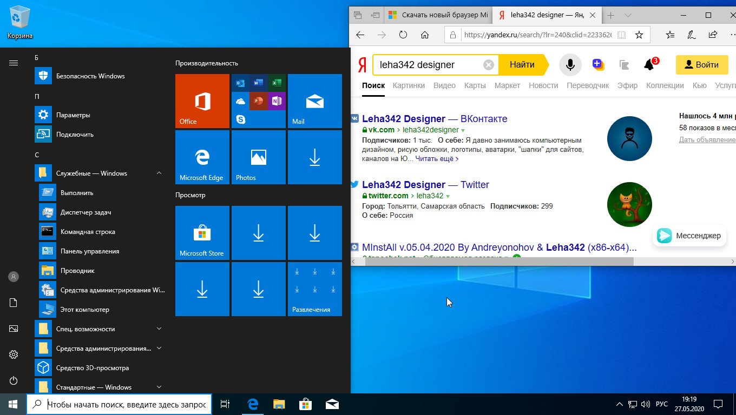Click the Windows Start button
This screenshot has height=415, width=736.
coord(13,404)
